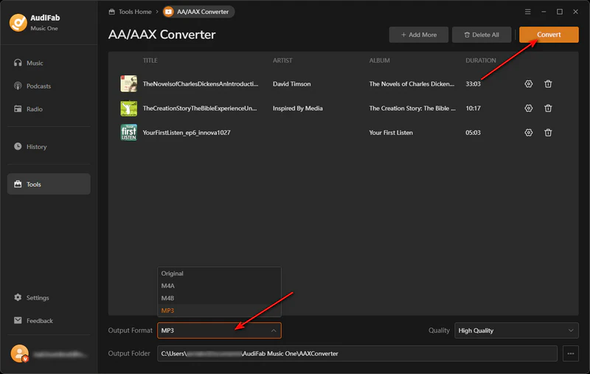Open the hamburger menu in title bar
590x374 pixels.
click(527, 12)
